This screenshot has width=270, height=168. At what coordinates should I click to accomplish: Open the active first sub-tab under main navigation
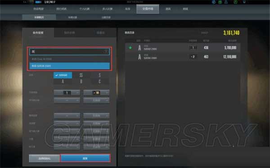39,17
